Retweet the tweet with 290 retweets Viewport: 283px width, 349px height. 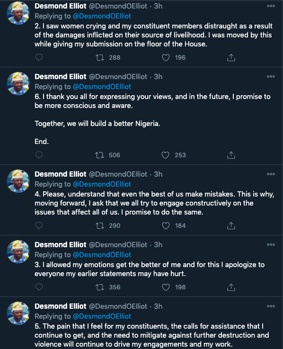click(100, 226)
